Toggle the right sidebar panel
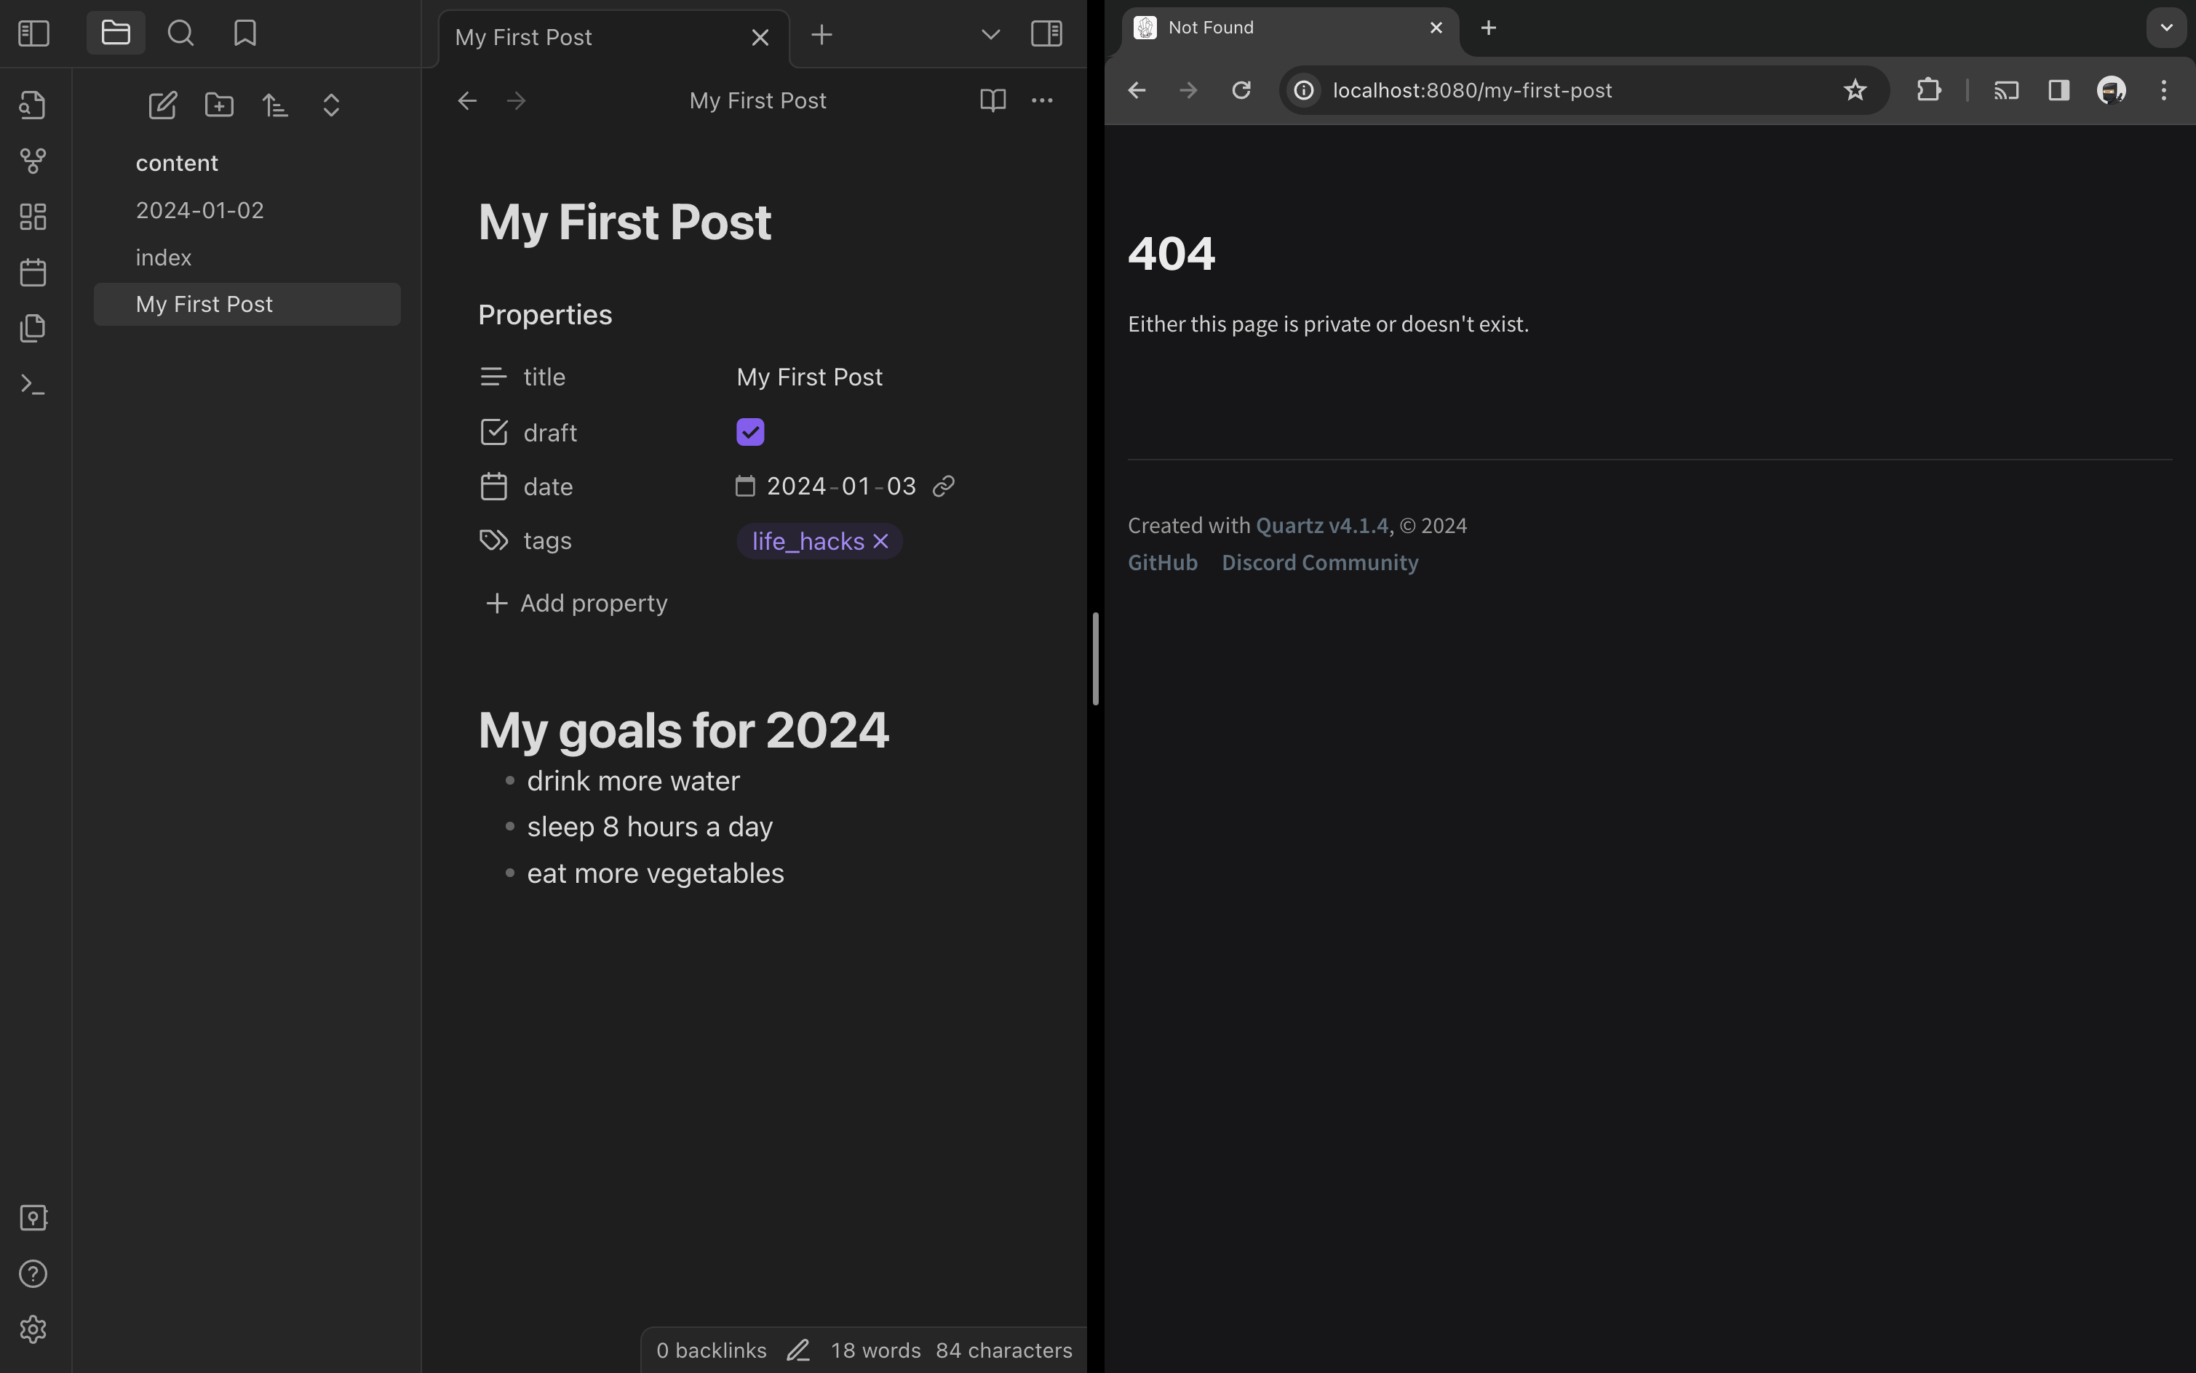Image resolution: width=2196 pixels, height=1373 pixels. [x=1046, y=34]
